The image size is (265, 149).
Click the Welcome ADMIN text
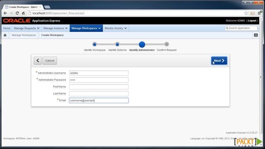(x=235, y=21)
